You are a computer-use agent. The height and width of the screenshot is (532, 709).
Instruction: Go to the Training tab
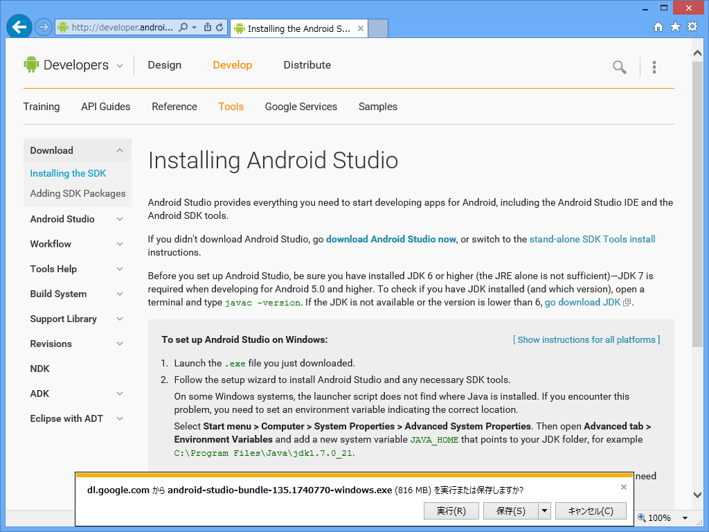coord(42,107)
